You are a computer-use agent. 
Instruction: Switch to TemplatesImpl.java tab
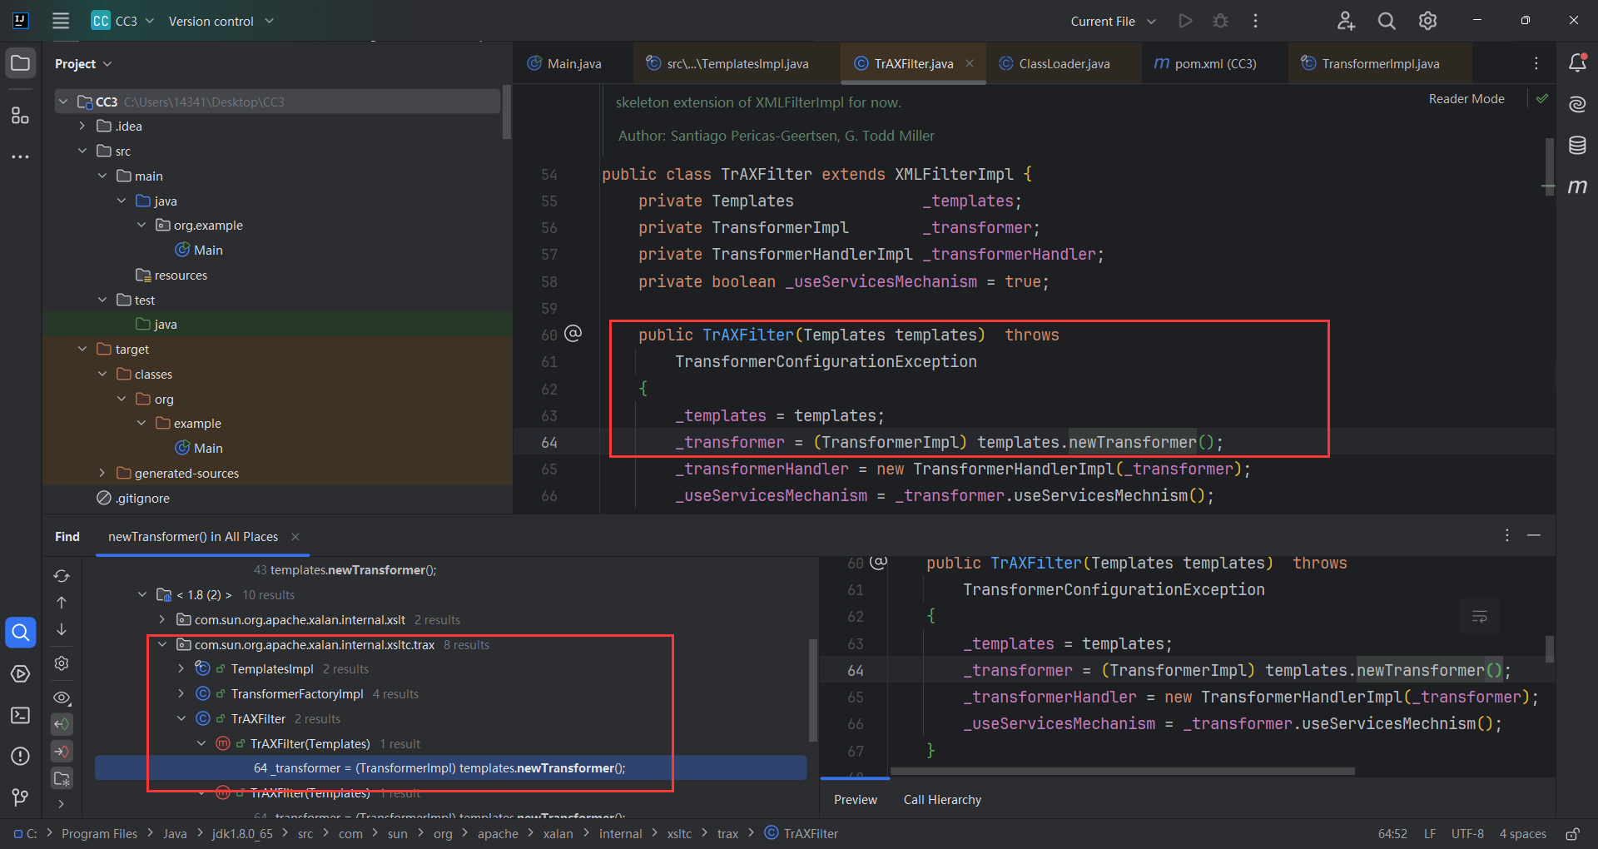(728, 64)
